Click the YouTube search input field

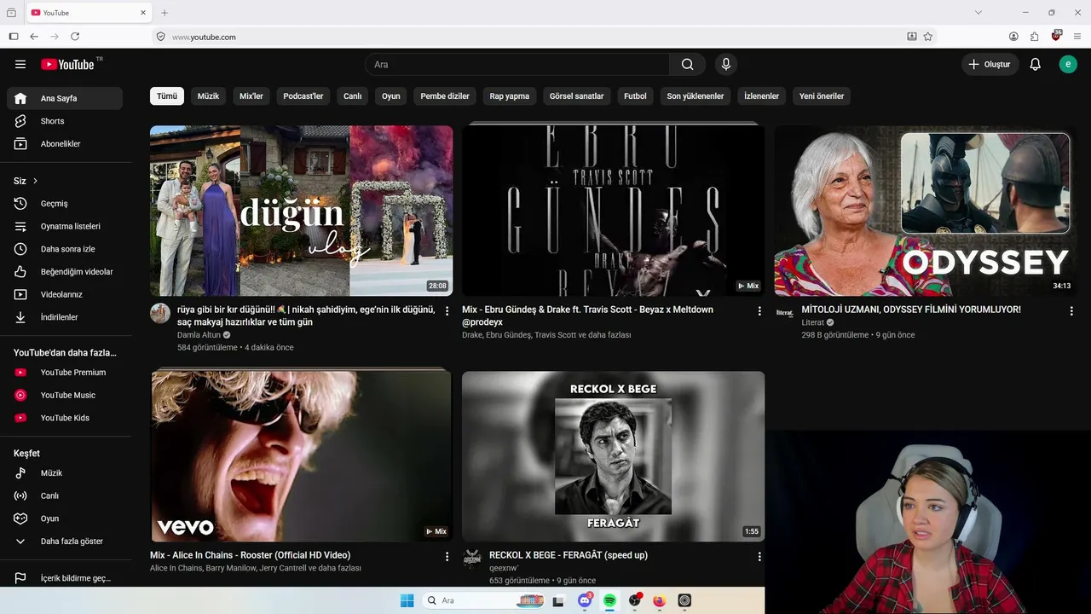[x=517, y=64]
